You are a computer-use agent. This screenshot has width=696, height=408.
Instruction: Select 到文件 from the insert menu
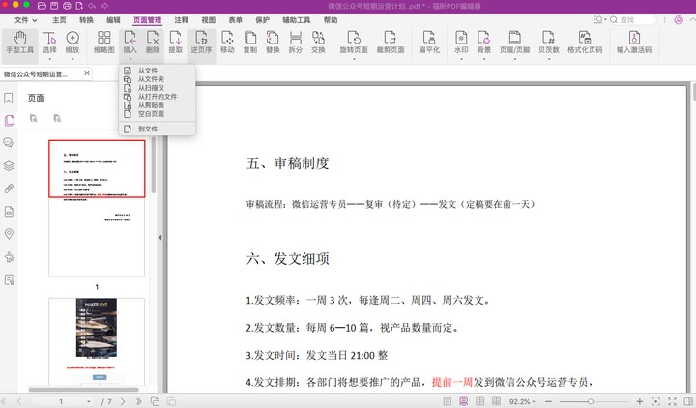tap(158, 129)
